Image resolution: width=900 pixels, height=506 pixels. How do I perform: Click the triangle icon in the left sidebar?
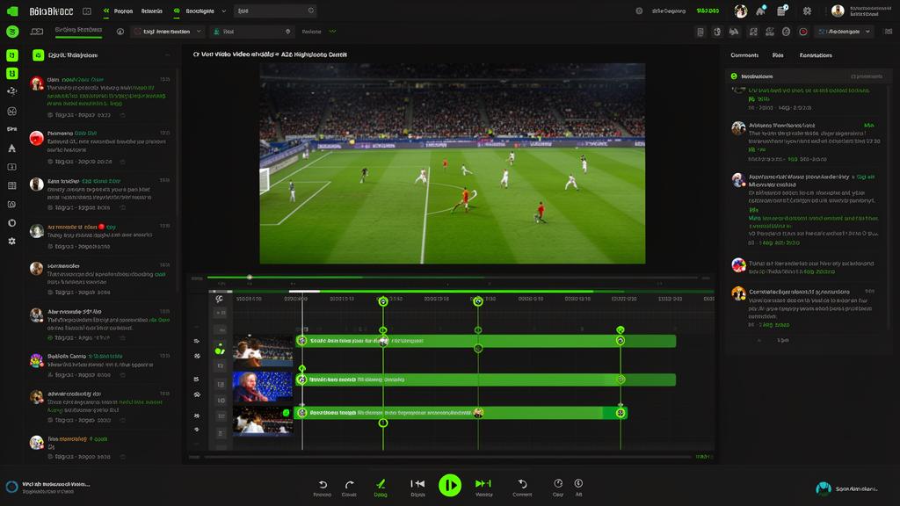[x=12, y=148]
